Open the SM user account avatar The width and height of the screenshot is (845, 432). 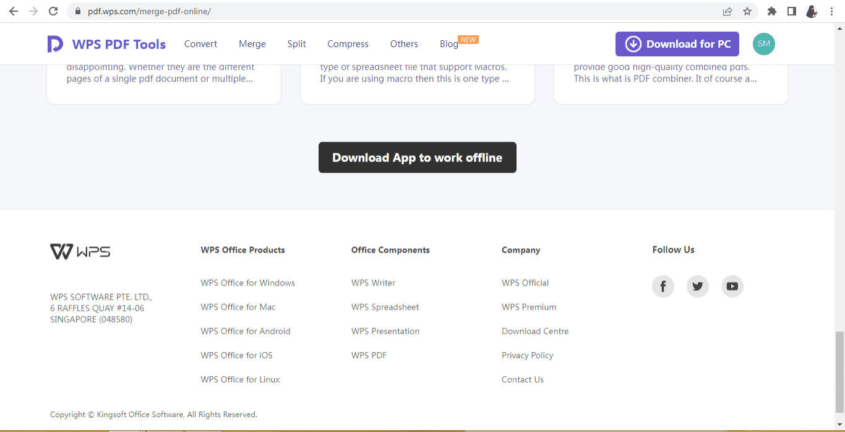[x=764, y=44]
